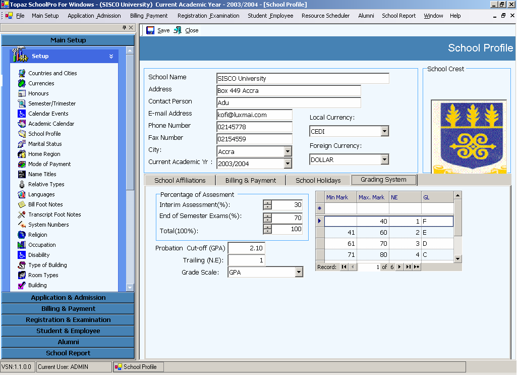The width and height of the screenshot is (517, 375).
Task: Open the City dropdown arrow
Action: (288, 151)
